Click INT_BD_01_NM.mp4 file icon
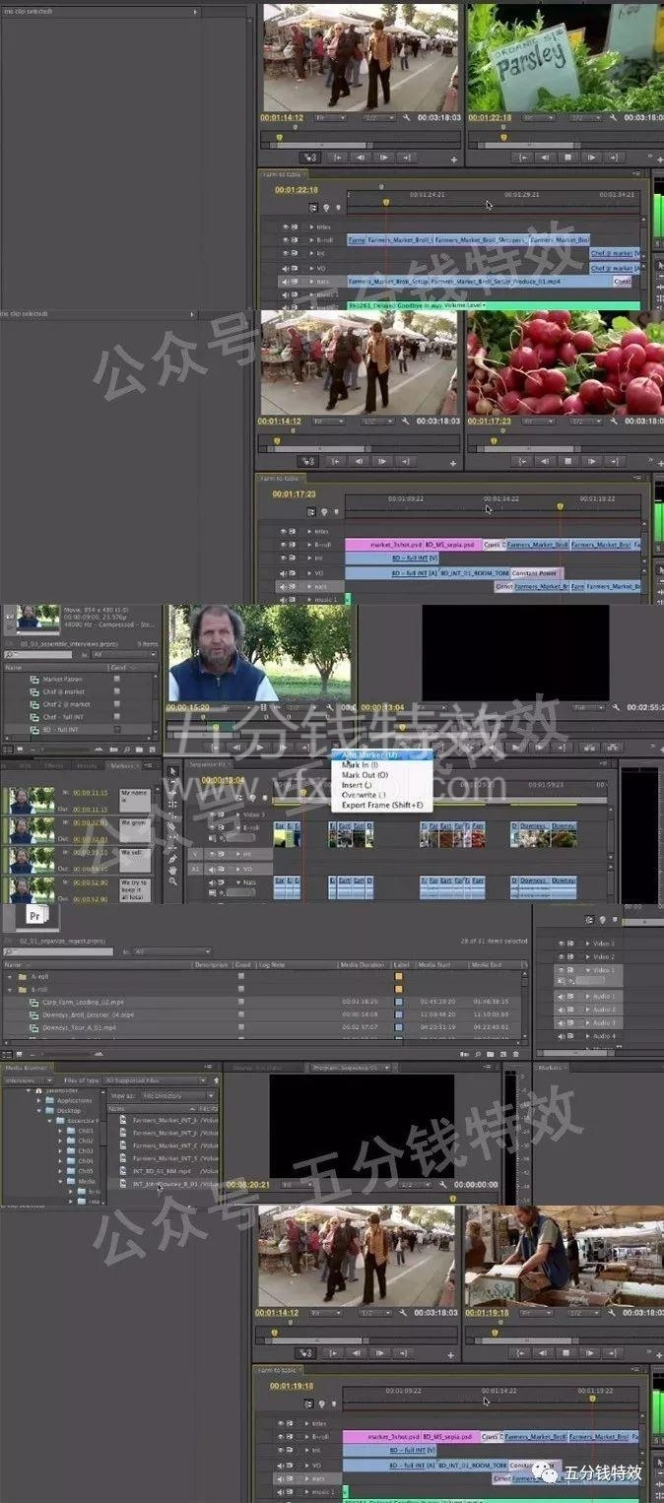Screen dimensions: 664x1503 (123, 1171)
